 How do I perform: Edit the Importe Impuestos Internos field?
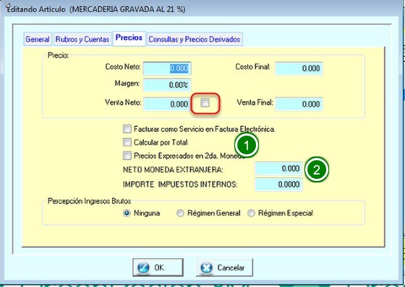point(278,185)
